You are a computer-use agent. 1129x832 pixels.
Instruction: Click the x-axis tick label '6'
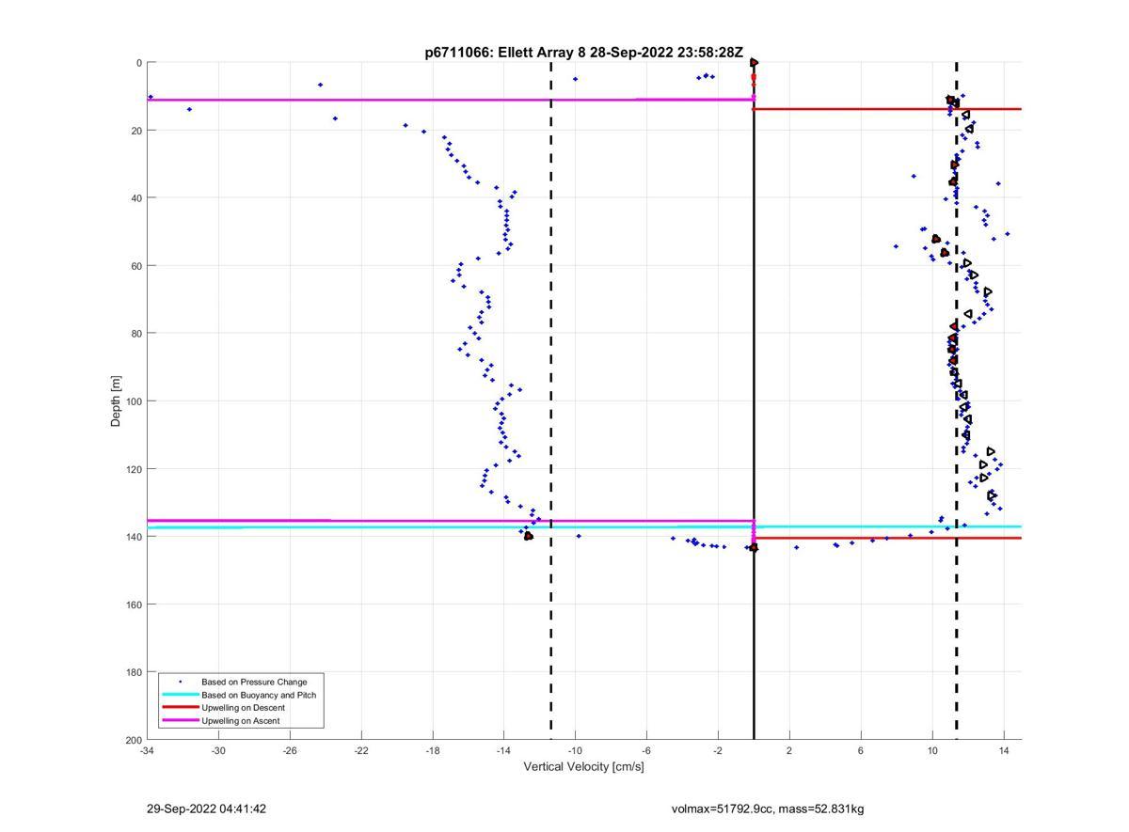861,750
